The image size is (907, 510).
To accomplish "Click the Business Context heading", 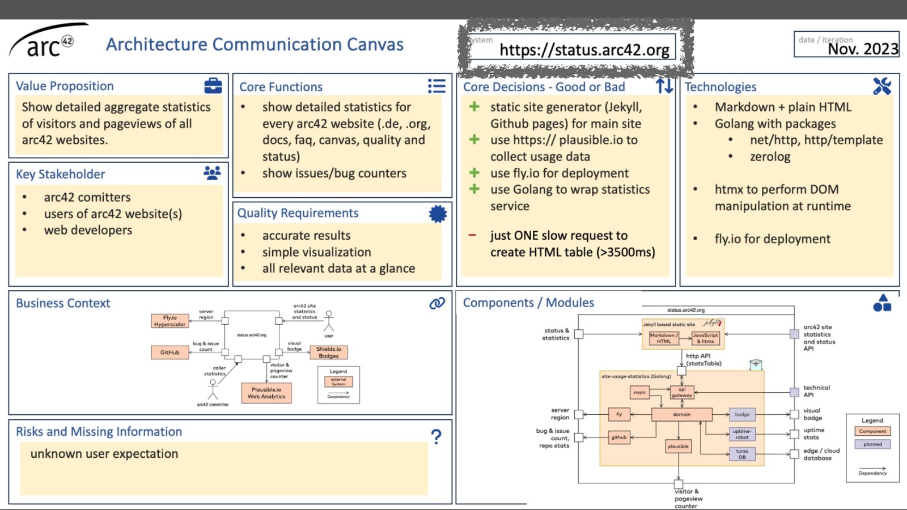I will tap(63, 303).
